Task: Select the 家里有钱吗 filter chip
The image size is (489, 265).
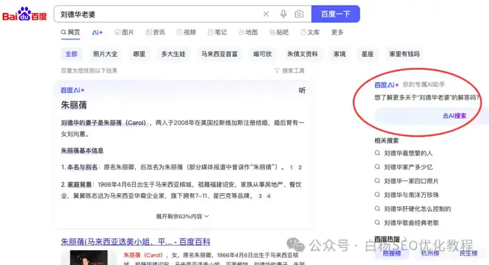Action: tap(405, 54)
